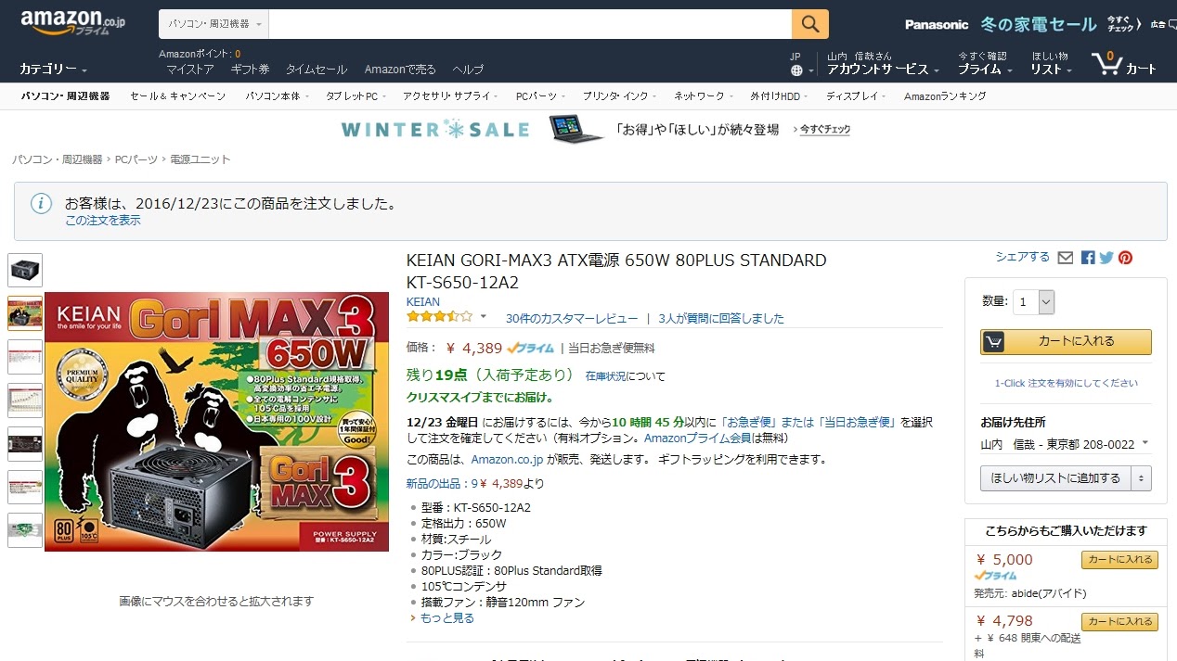Viewport: 1177px width, 661px height.
Task: Open the delivery address dropdown arrow
Action: tap(1145, 444)
